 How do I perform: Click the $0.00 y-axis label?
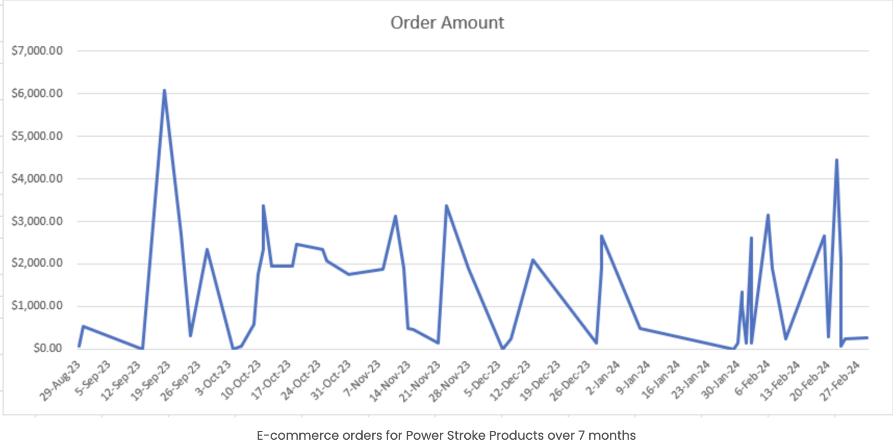coord(47,348)
